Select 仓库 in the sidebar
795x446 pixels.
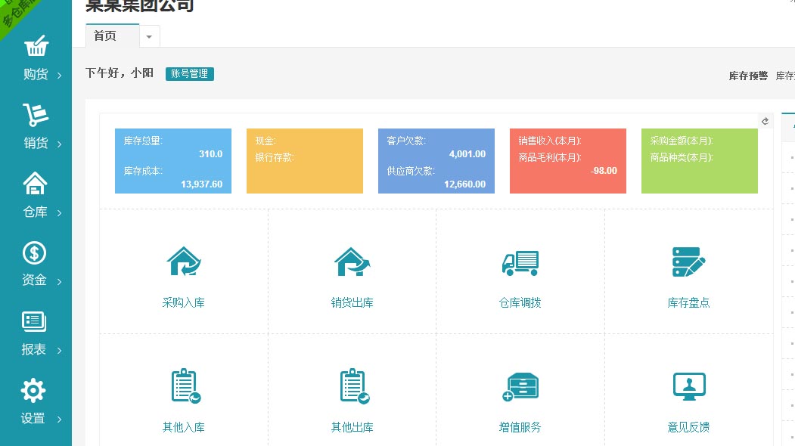[x=36, y=212]
